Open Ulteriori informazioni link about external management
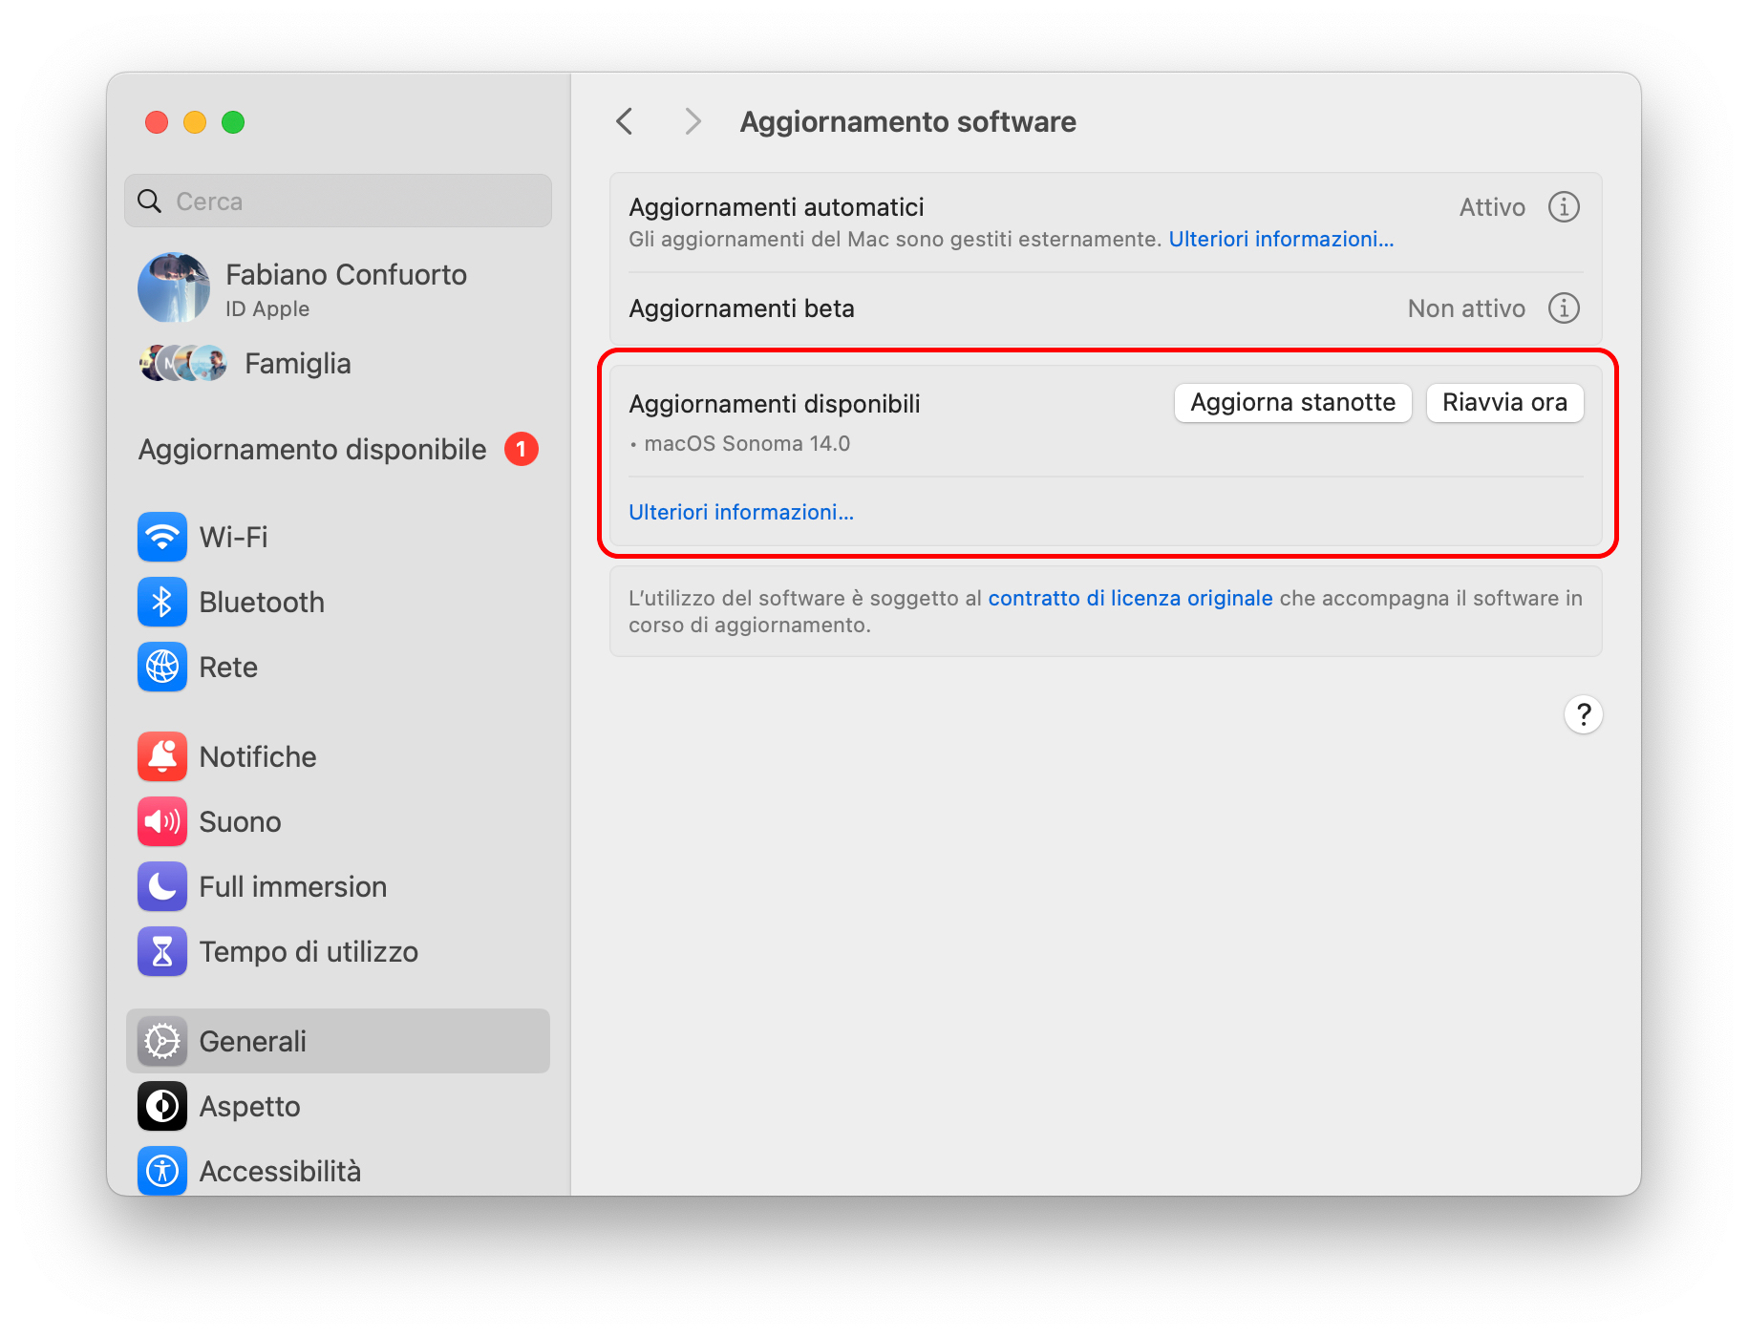 [1281, 239]
